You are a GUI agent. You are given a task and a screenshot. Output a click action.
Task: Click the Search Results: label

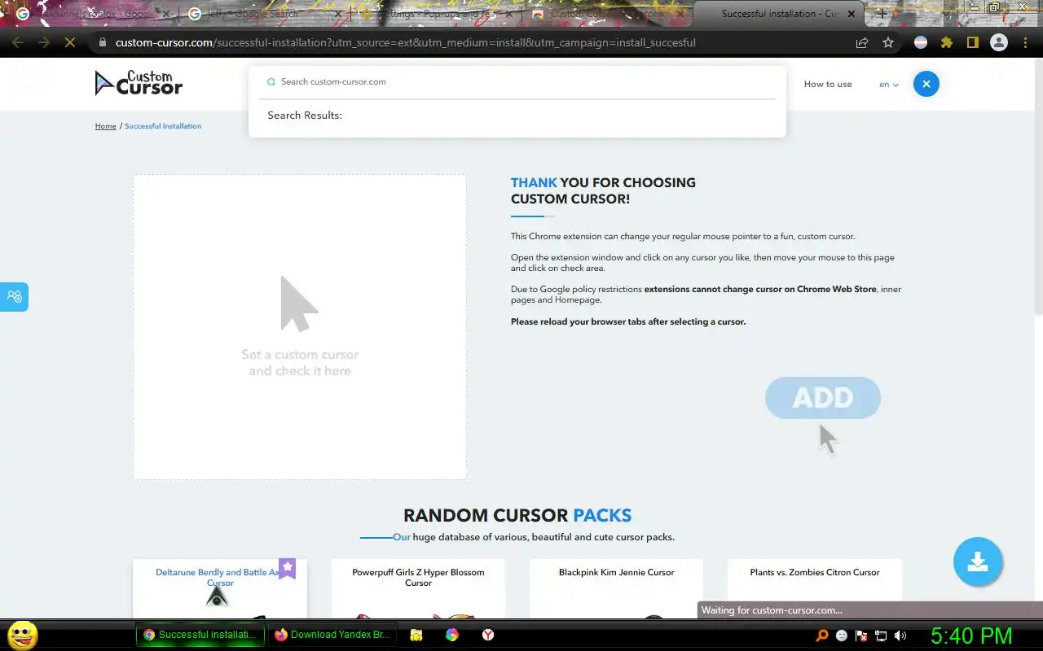305,116
